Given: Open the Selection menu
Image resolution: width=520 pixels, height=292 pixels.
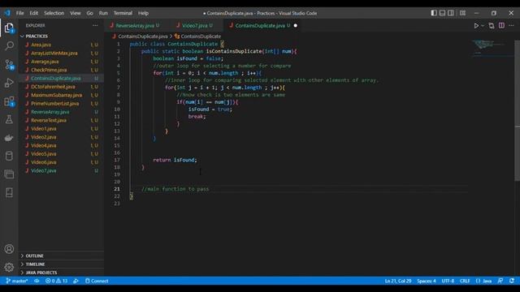Looking at the screenshot, I should (54, 13).
